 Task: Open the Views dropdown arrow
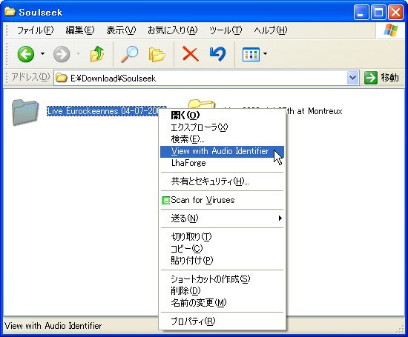pos(265,54)
